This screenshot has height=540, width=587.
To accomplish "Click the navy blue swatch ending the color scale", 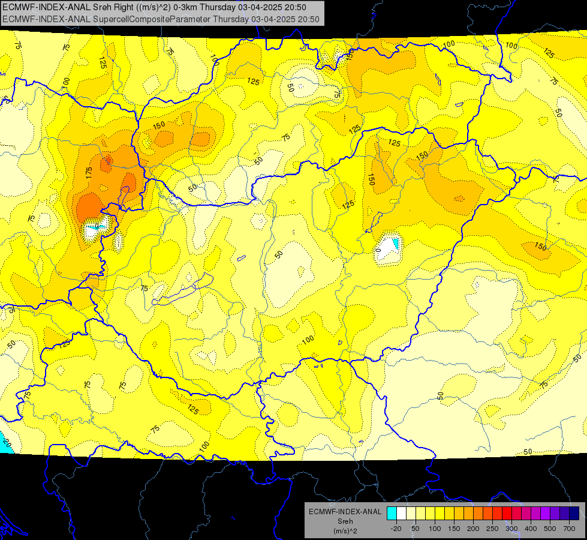I will 574,514.
